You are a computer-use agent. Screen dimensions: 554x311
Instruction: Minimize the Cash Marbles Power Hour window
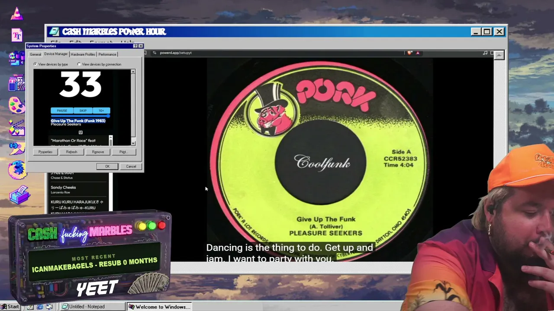476,32
